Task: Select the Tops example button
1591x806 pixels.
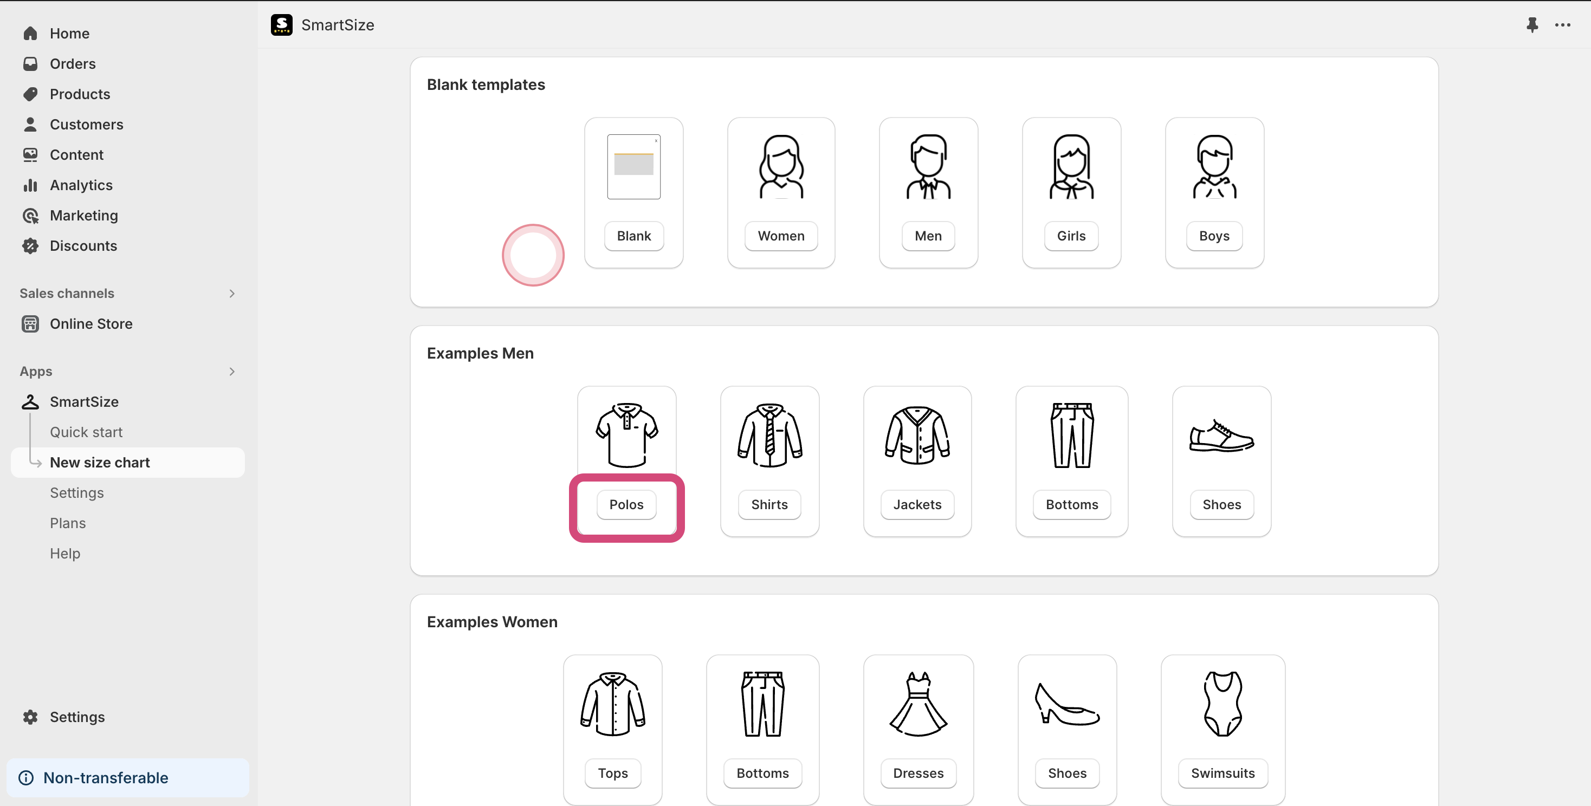Action: click(613, 772)
